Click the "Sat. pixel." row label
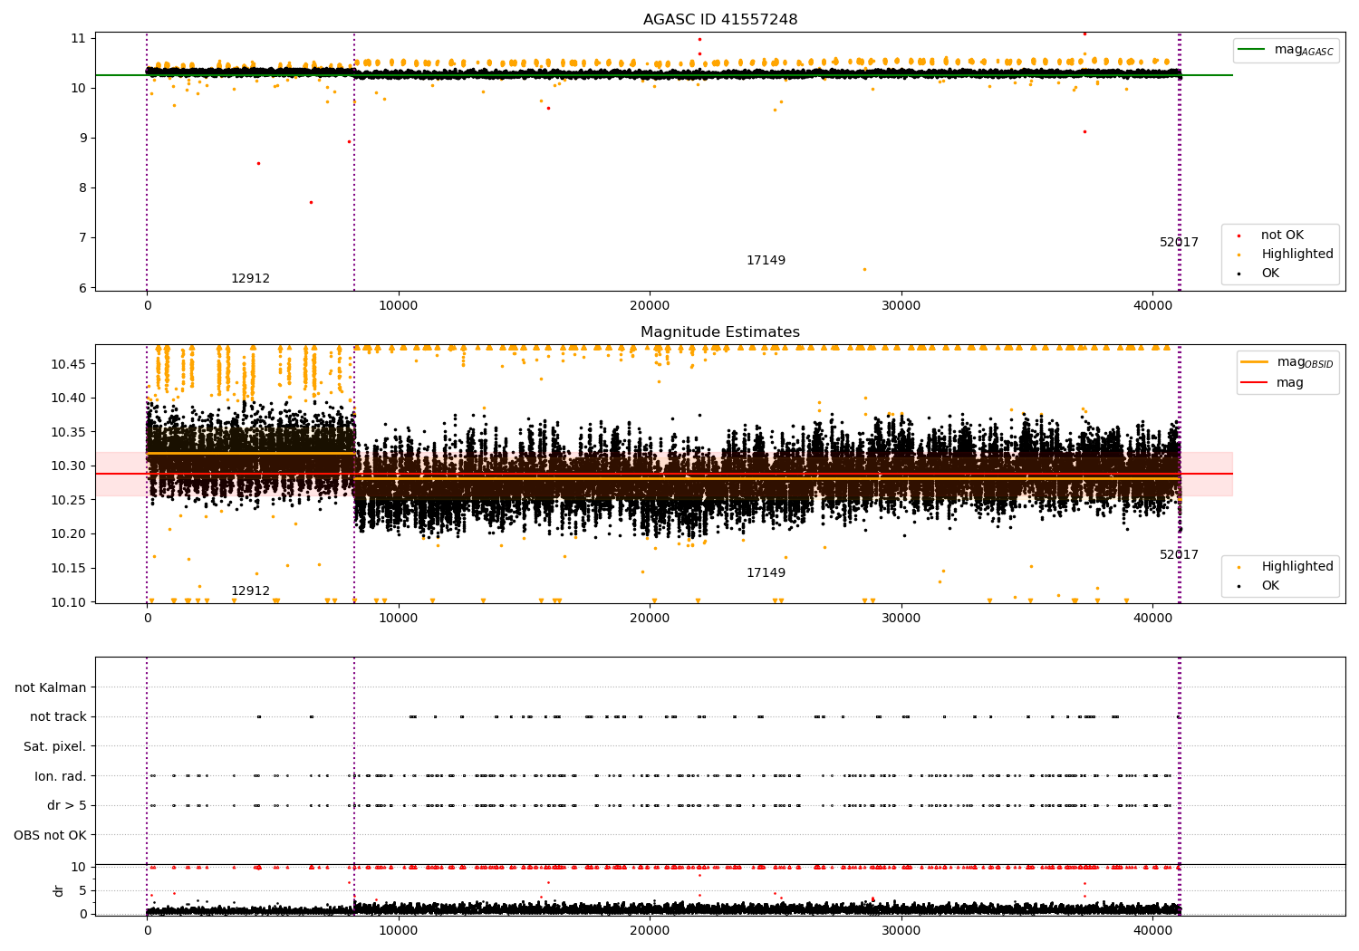1359x951 pixels. click(54, 747)
